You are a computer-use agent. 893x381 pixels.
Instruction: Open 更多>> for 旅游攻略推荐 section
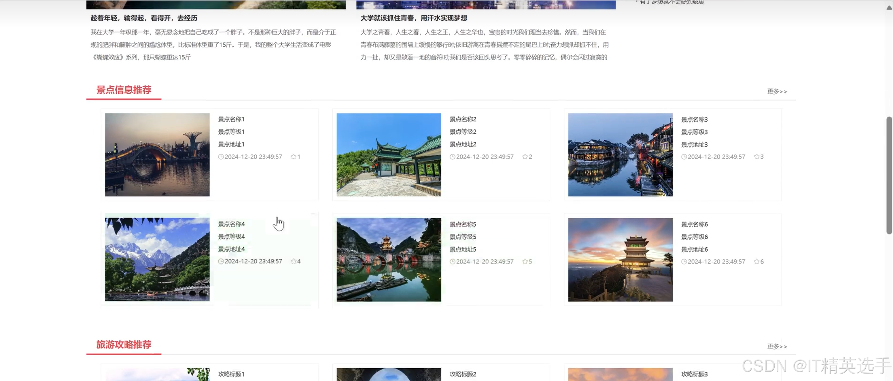(x=777, y=346)
